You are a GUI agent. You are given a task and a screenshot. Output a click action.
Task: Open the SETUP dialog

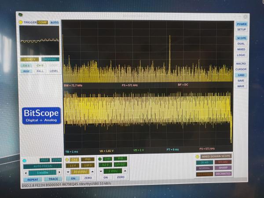(x=242, y=29)
